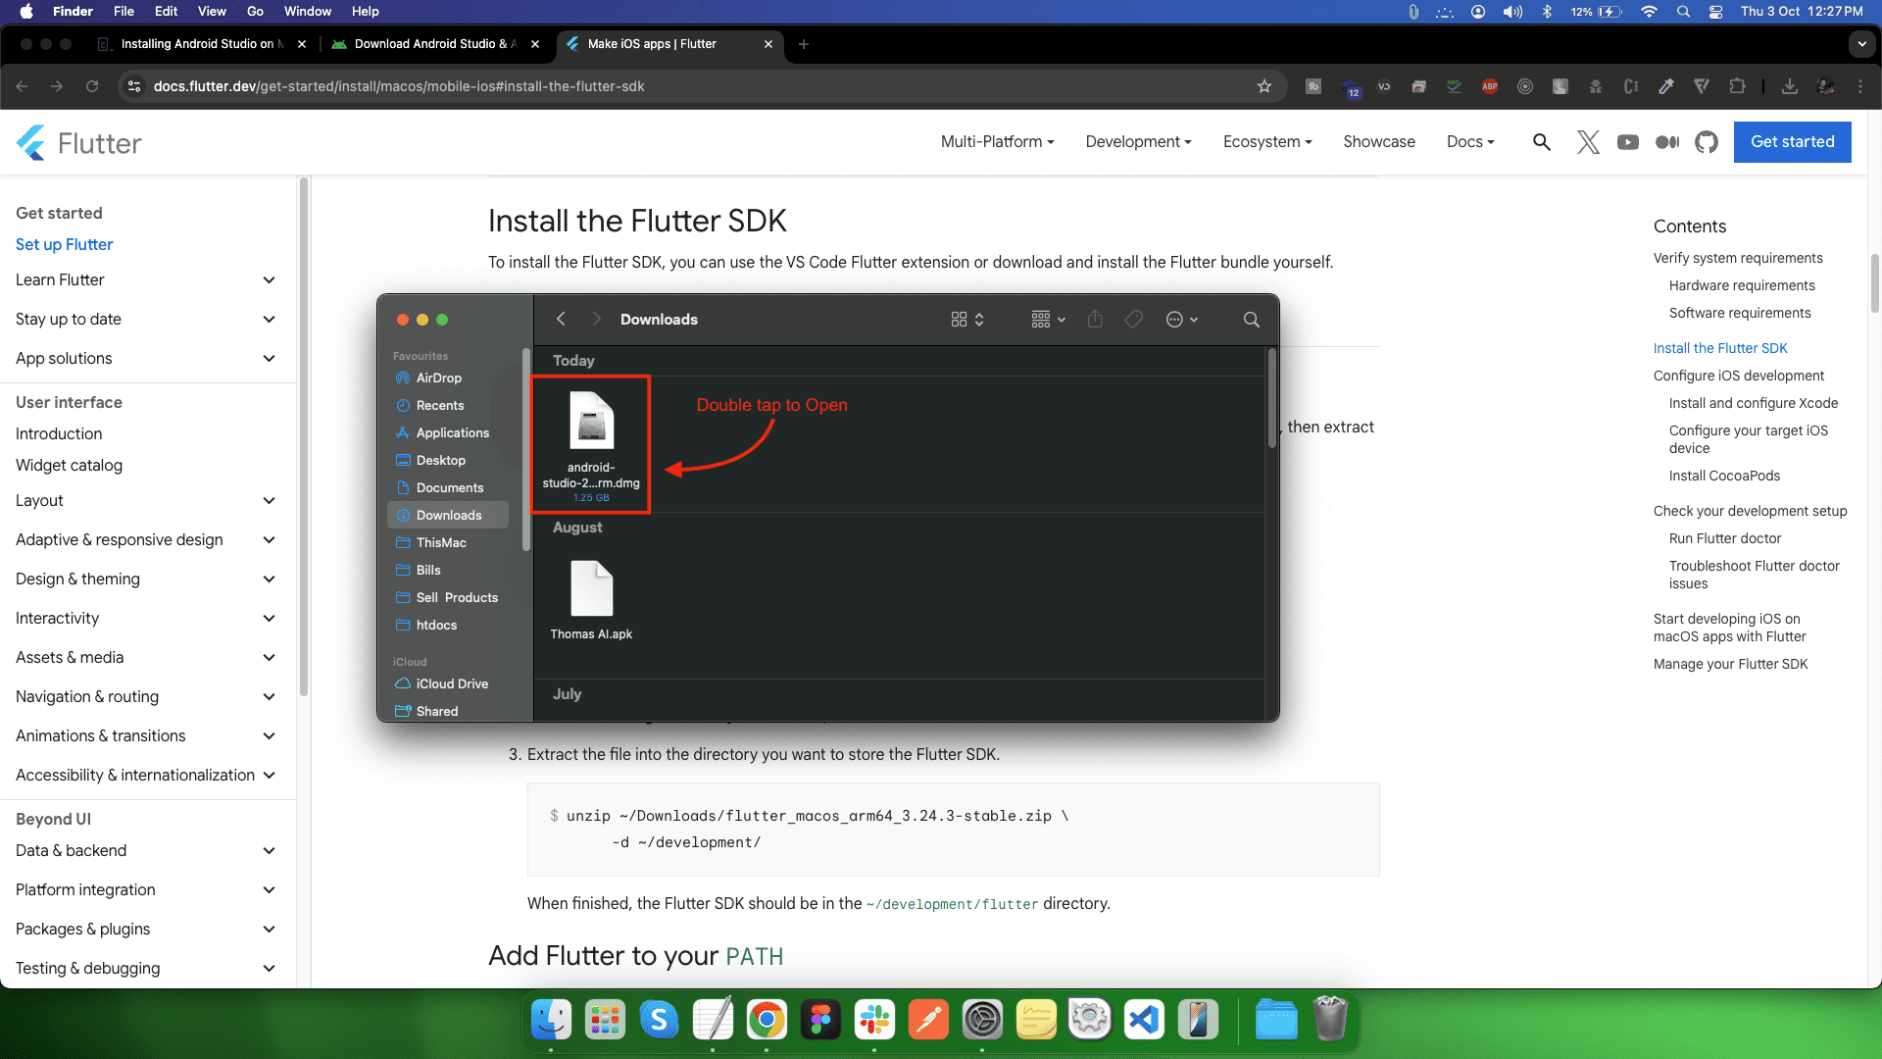Launch Figma from the dock

coord(820,1021)
